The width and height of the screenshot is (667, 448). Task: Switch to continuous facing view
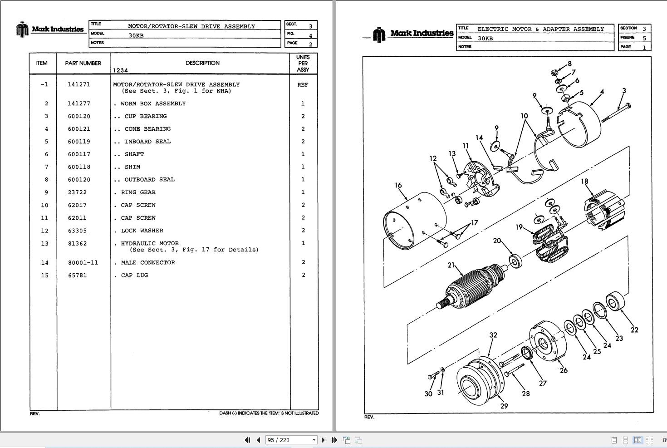[649, 440]
